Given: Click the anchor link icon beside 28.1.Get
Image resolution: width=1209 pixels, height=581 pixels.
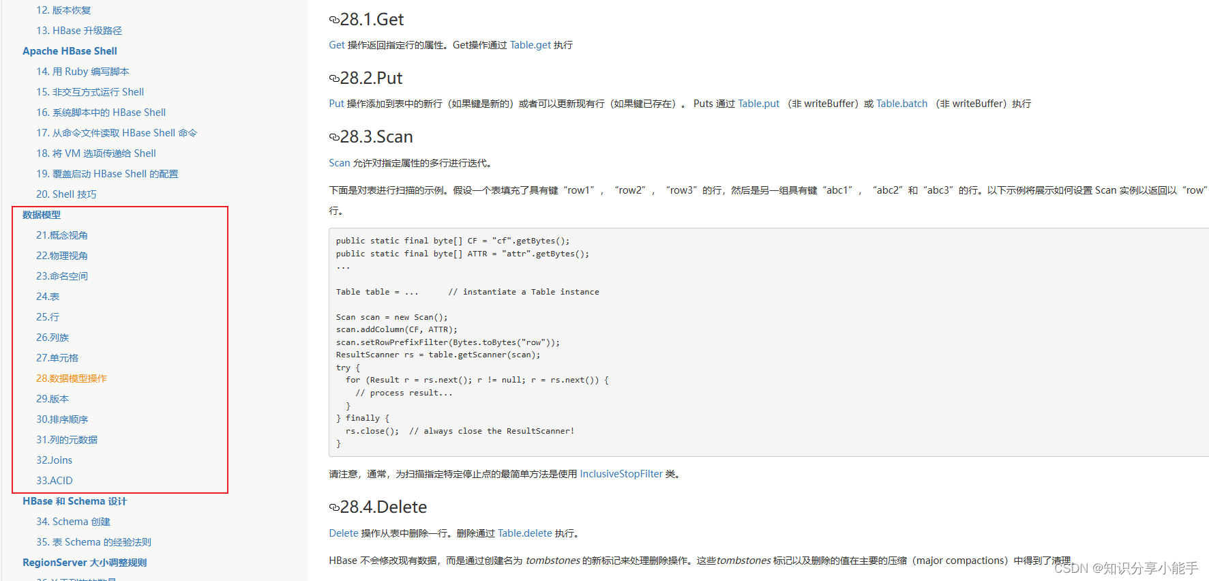Looking at the screenshot, I should 334,20.
